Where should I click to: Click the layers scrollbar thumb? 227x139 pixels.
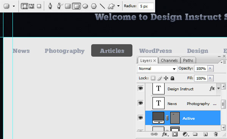coord(224,104)
